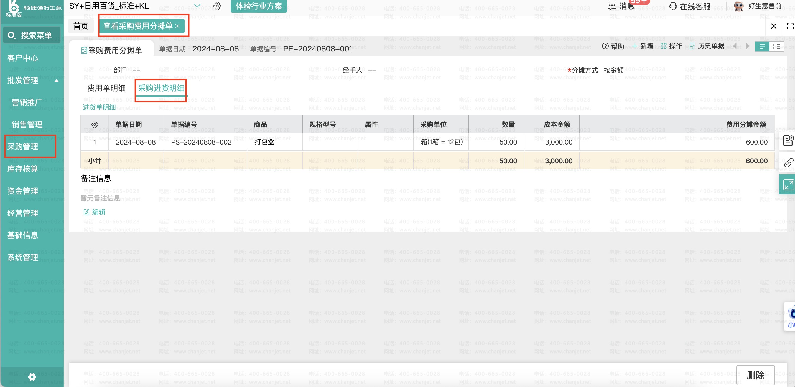Viewport: 795px width, 387px height.
Task: Open 基础信息 in sidebar
Action: pos(22,236)
